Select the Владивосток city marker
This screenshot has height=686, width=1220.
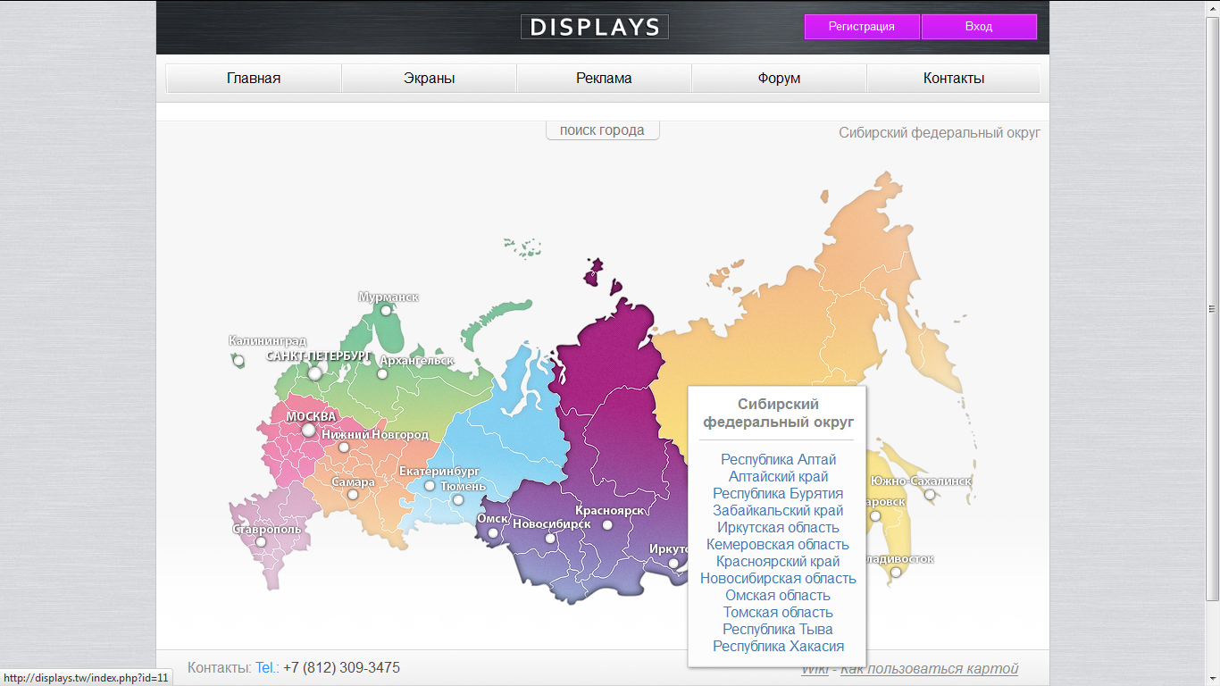pyautogui.click(x=895, y=573)
